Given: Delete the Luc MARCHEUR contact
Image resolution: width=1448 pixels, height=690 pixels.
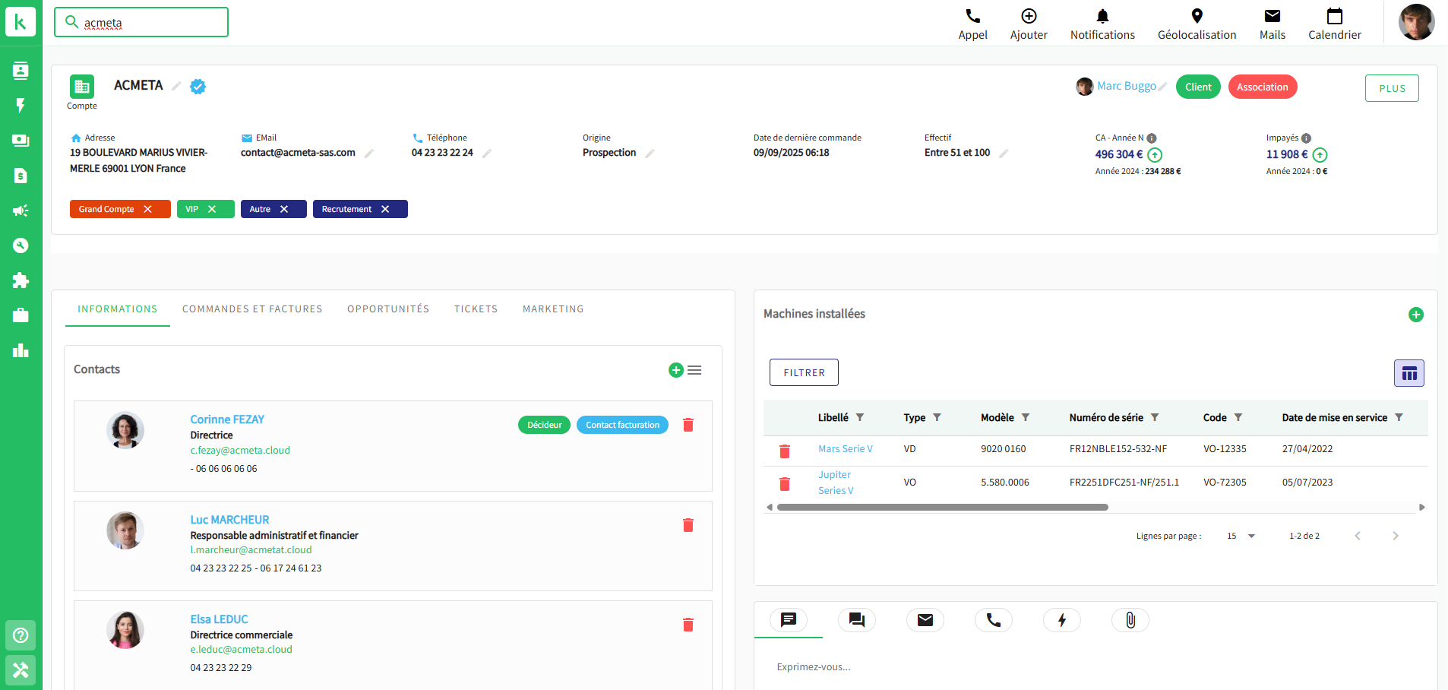Looking at the screenshot, I should pyautogui.click(x=688, y=525).
